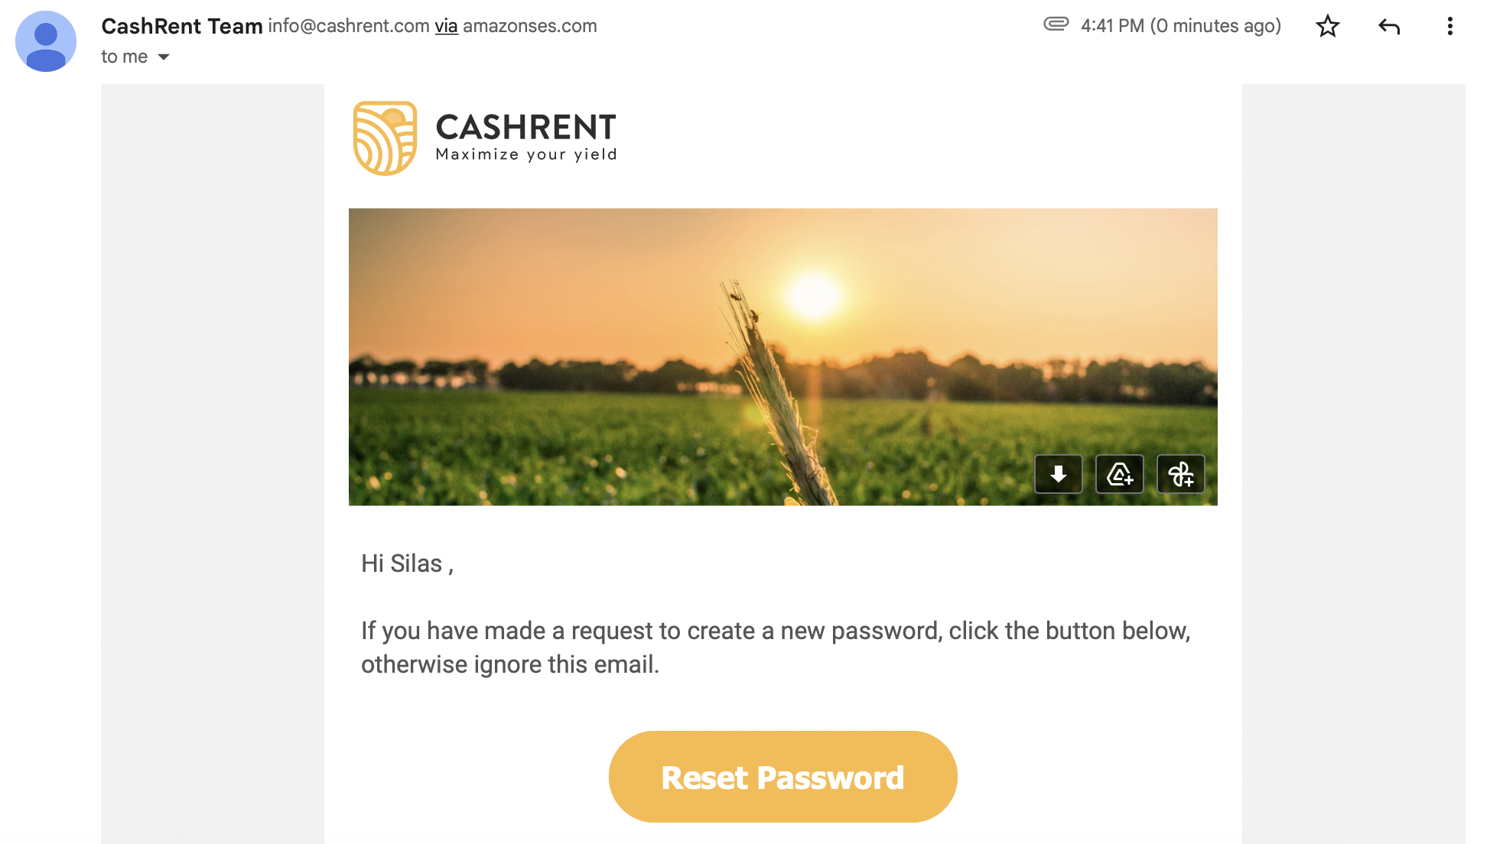Click the info@cashrent.com sender address

point(349,26)
